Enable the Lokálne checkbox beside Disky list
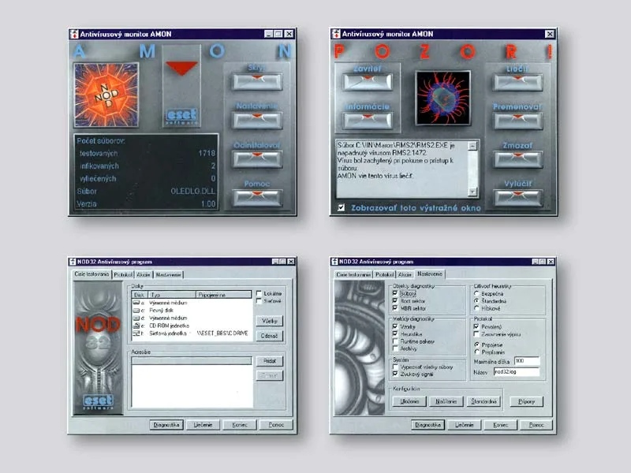Screen dimensions: 631x473 [x=259, y=293]
